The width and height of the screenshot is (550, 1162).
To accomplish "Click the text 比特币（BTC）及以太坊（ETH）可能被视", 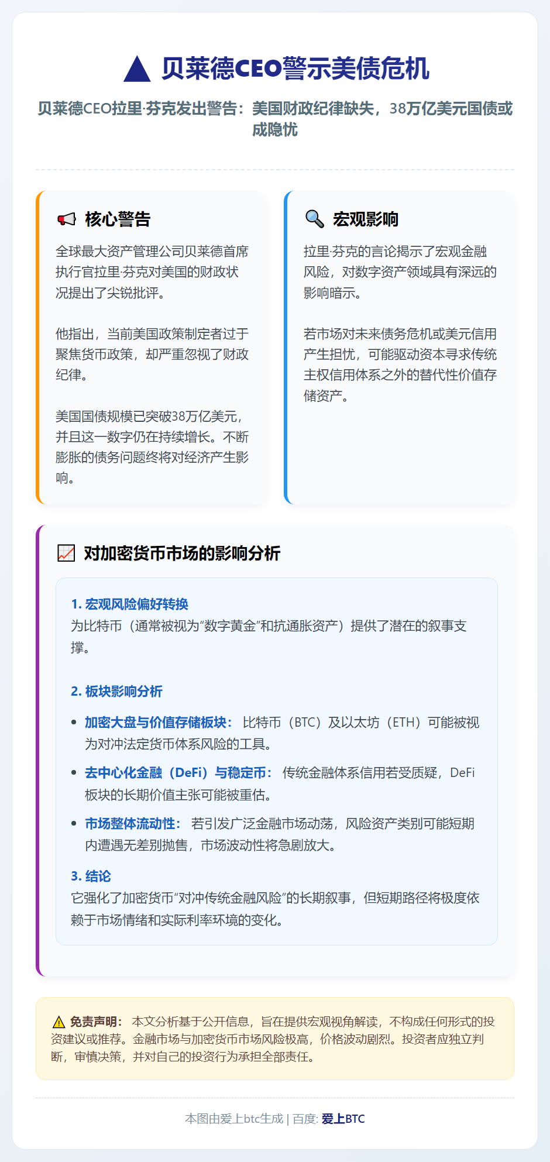I will 361,723.
